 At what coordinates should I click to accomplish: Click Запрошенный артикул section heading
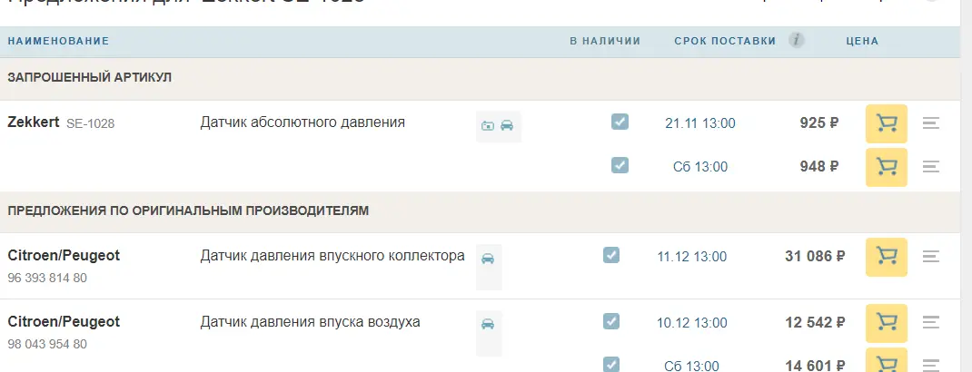coord(90,77)
